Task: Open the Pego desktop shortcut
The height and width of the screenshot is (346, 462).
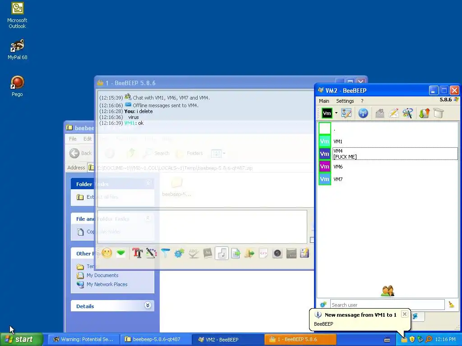Action: (17, 86)
